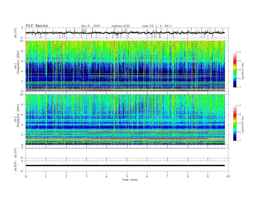Click the '-7' label on lower colorbar
Image resolution: width=257 pixels, height=198 pixels.
239,140
